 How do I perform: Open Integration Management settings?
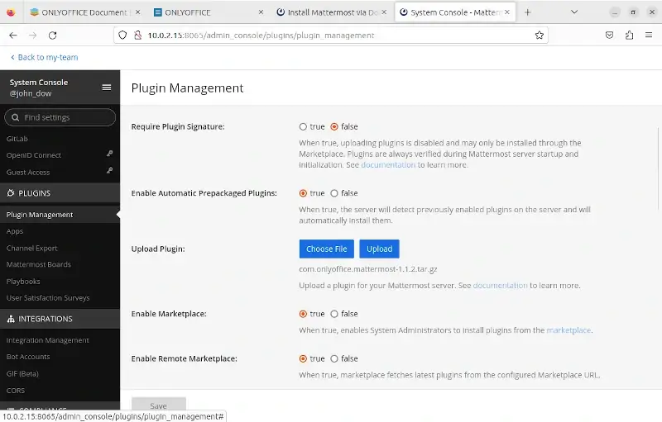point(48,340)
